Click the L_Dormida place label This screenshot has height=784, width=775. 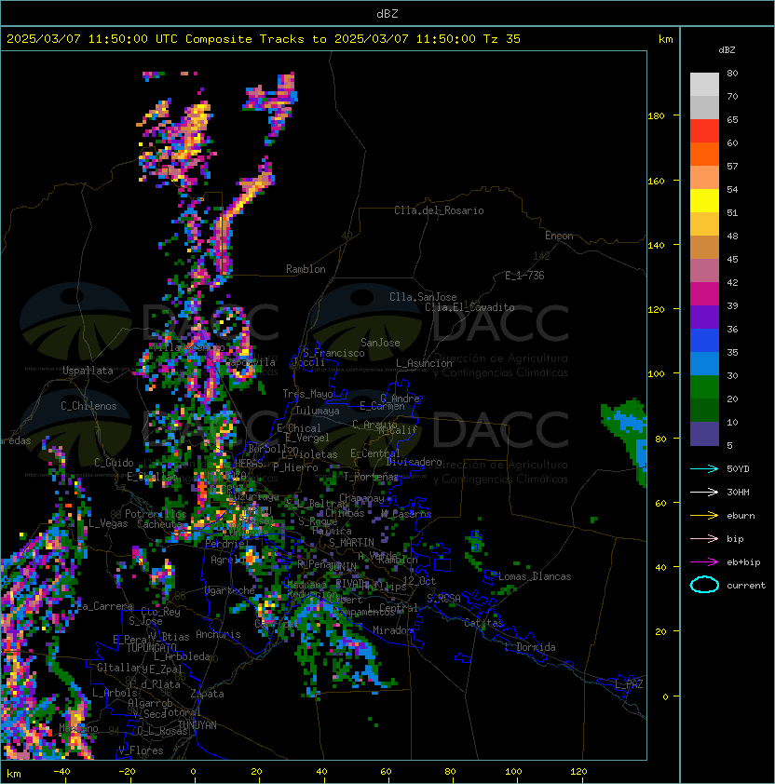click(x=530, y=647)
